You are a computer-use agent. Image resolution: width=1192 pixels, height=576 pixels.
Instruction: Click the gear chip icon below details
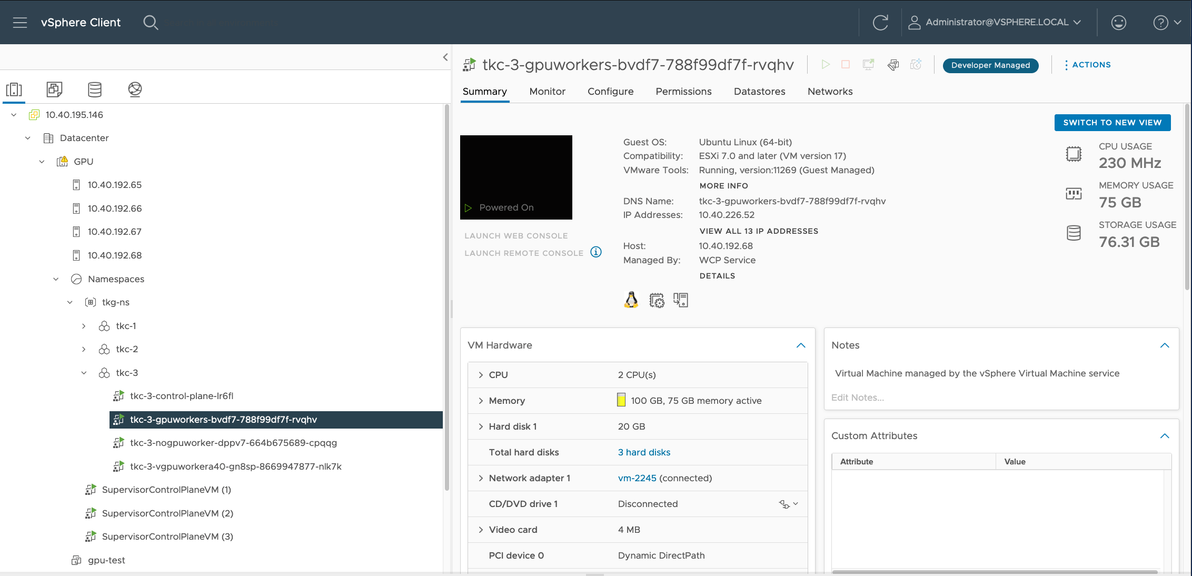(657, 300)
